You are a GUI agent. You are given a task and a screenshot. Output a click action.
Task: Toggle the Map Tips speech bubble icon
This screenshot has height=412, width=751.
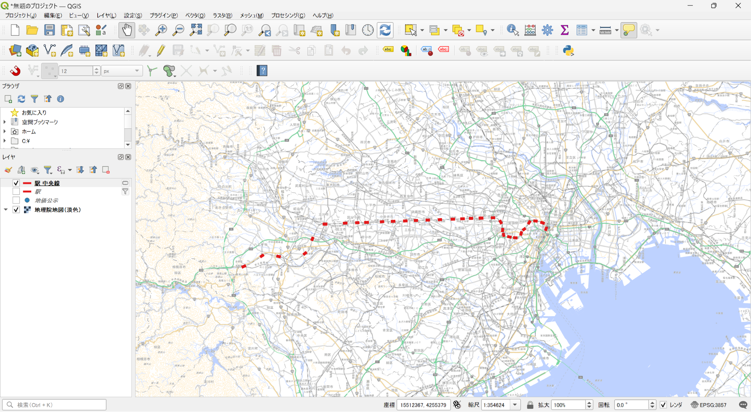[629, 30]
